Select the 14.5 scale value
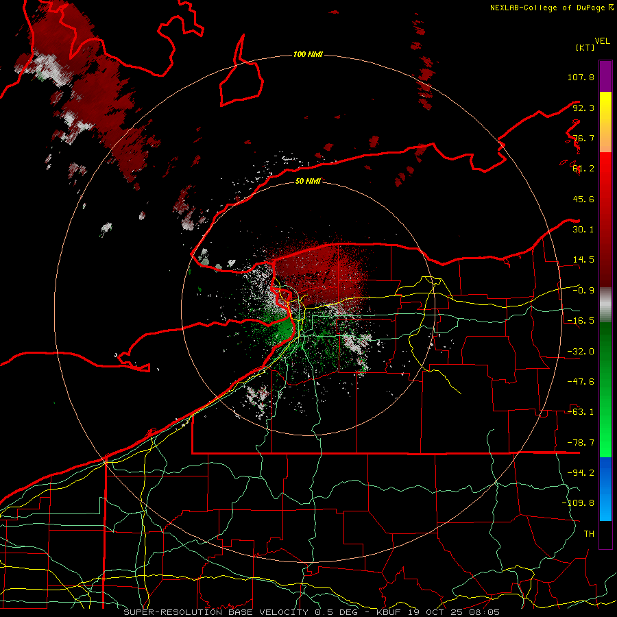The width and height of the screenshot is (617, 617). click(583, 260)
